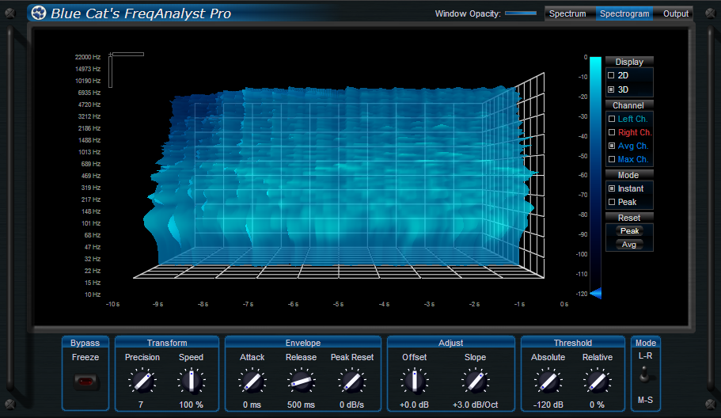Click the Reset Peak button
Image resolution: width=721 pixels, height=418 pixels.
629,231
